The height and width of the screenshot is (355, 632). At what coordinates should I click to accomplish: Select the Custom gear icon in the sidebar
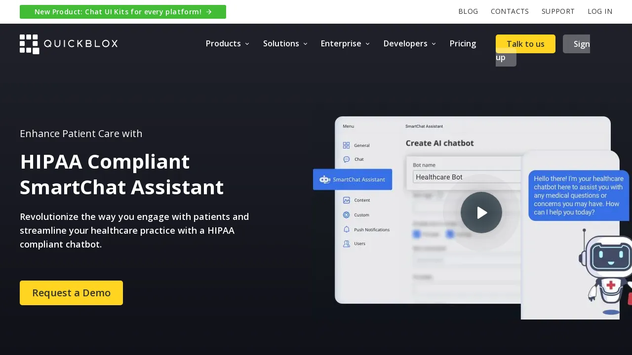tap(347, 215)
